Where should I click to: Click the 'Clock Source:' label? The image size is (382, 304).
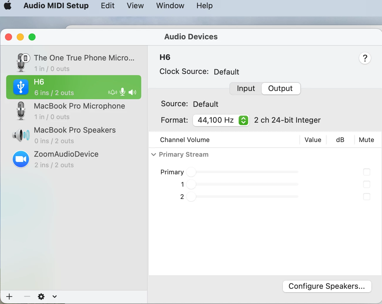(x=184, y=71)
